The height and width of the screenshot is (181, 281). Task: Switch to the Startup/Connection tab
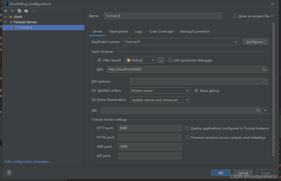pos(195,31)
